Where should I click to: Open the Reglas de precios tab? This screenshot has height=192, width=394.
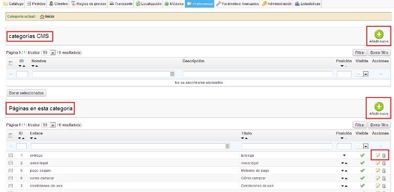click(x=89, y=4)
